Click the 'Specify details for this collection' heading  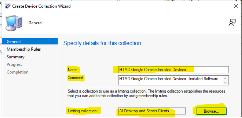pyautogui.click(x=102, y=43)
